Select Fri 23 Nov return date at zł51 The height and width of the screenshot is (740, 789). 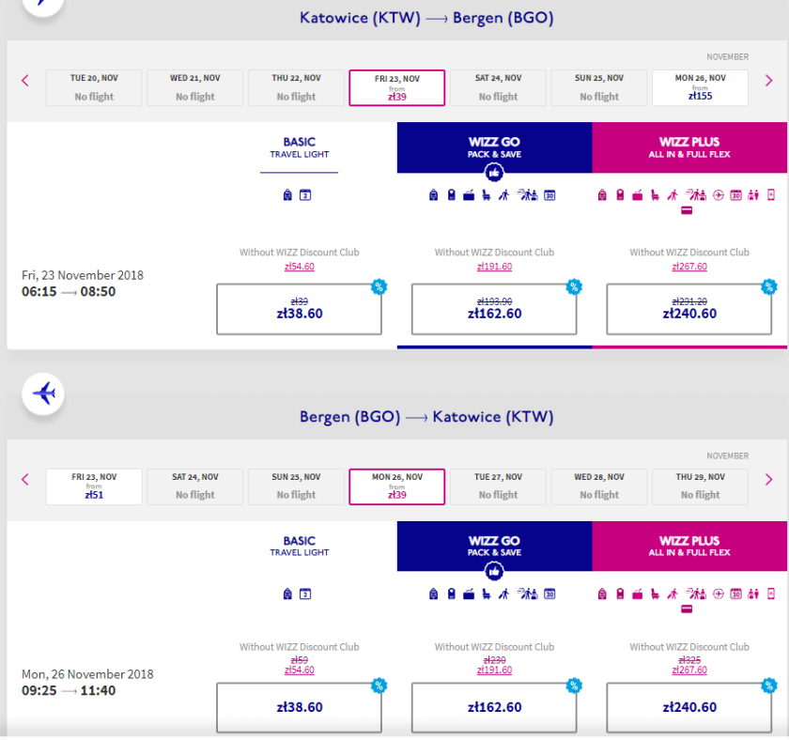pos(94,486)
